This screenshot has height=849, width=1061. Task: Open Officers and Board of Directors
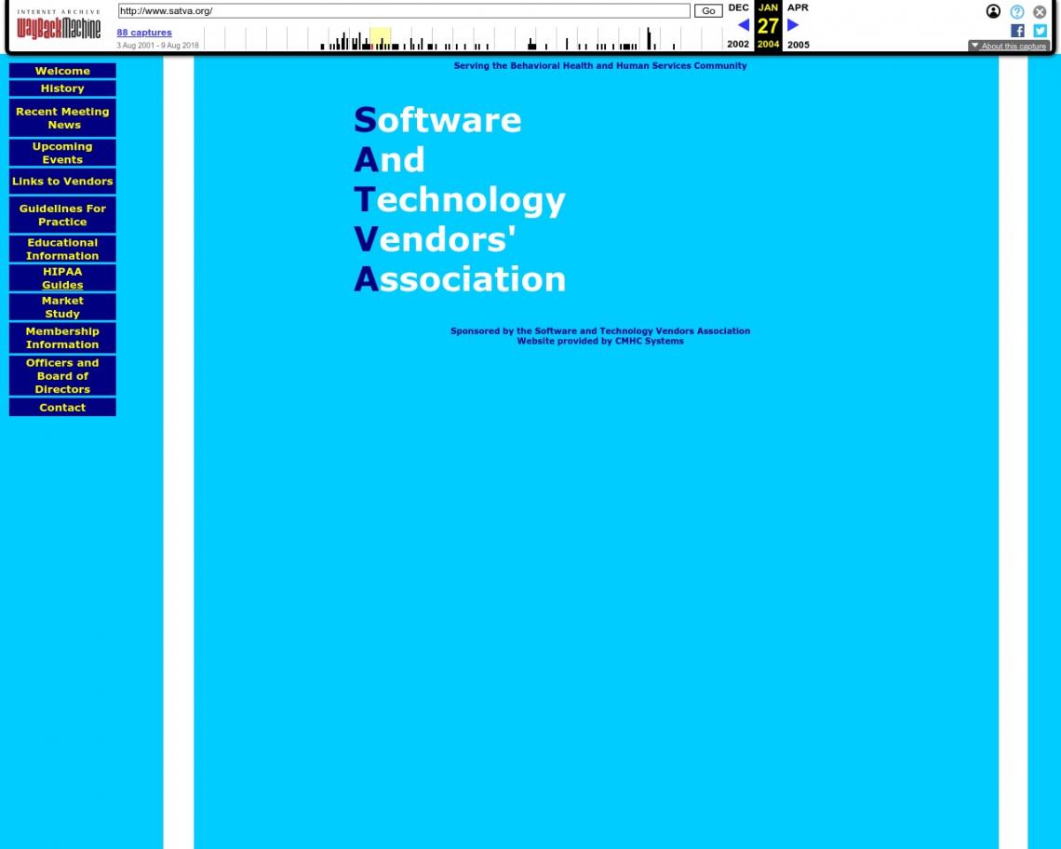62,376
